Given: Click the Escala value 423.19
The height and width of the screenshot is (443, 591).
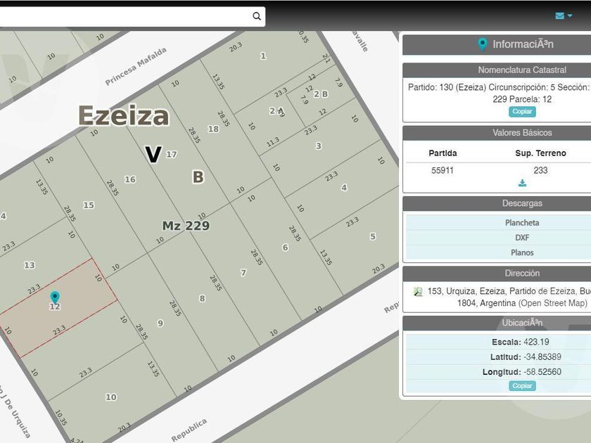Looking at the screenshot, I should 536,342.
